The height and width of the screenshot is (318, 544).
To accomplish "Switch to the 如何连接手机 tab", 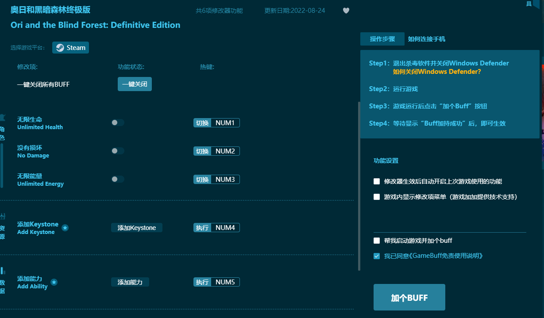I will [427, 39].
